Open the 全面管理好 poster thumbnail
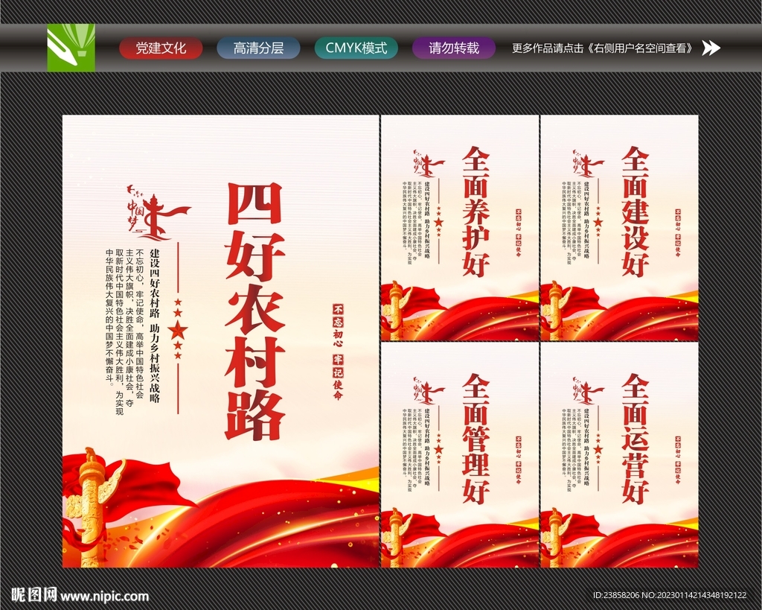 (x=460, y=455)
